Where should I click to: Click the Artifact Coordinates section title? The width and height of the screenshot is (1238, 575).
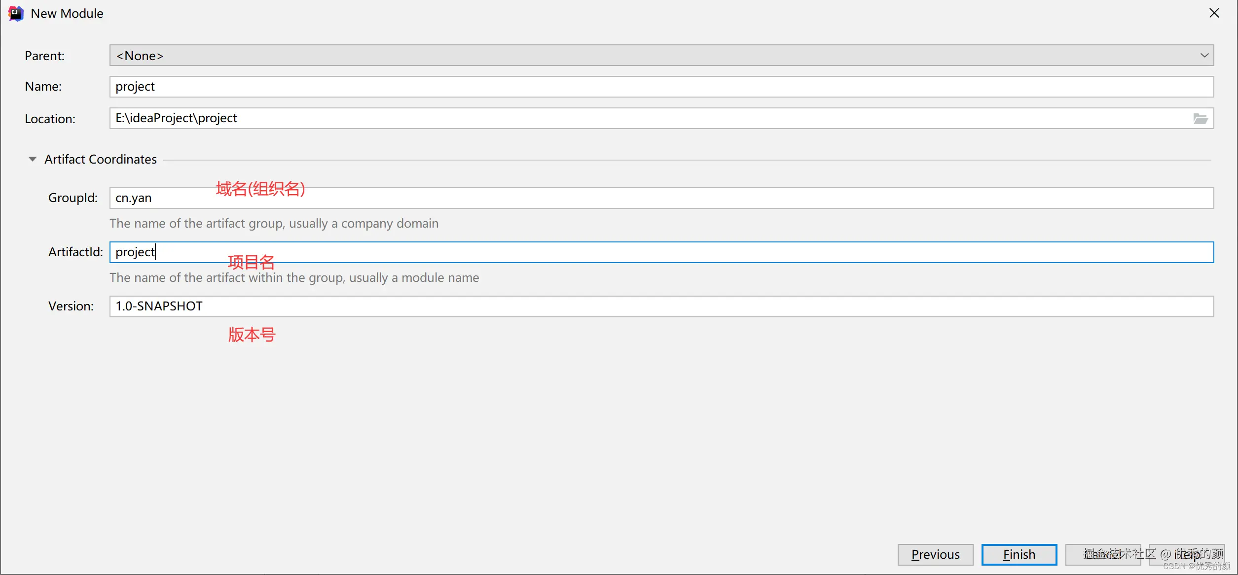(101, 159)
